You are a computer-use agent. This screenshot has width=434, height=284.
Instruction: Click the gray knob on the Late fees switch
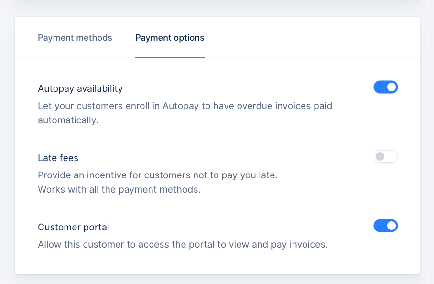coord(380,156)
